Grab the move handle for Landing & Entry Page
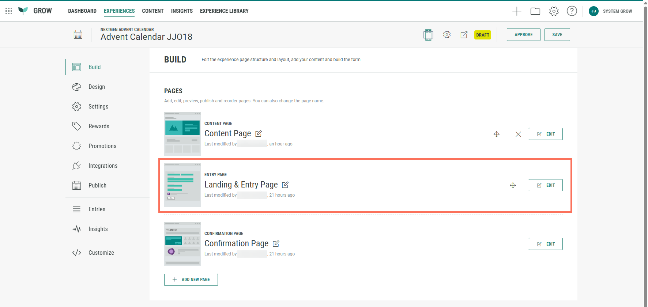 click(513, 185)
